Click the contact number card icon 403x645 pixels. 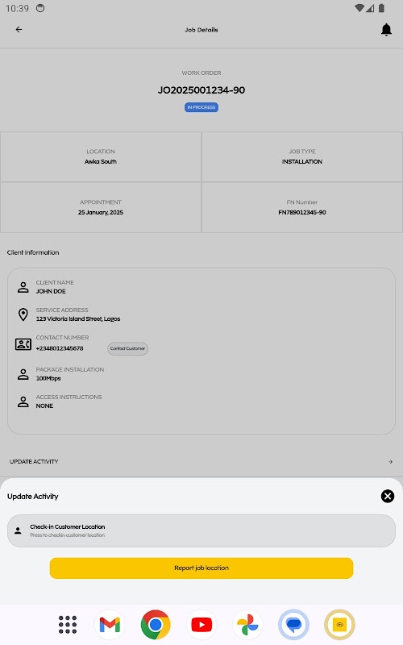pyautogui.click(x=23, y=344)
